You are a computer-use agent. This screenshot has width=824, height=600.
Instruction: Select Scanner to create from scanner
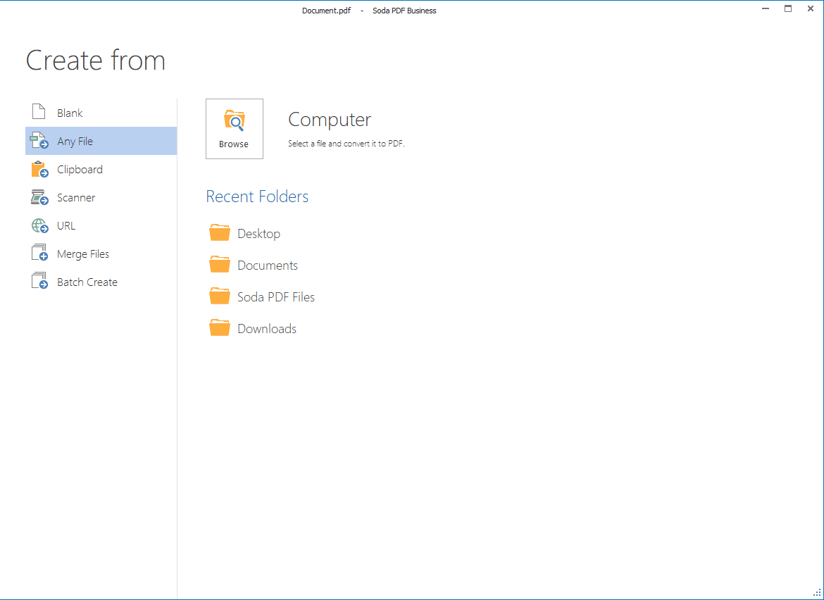point(76,197)
